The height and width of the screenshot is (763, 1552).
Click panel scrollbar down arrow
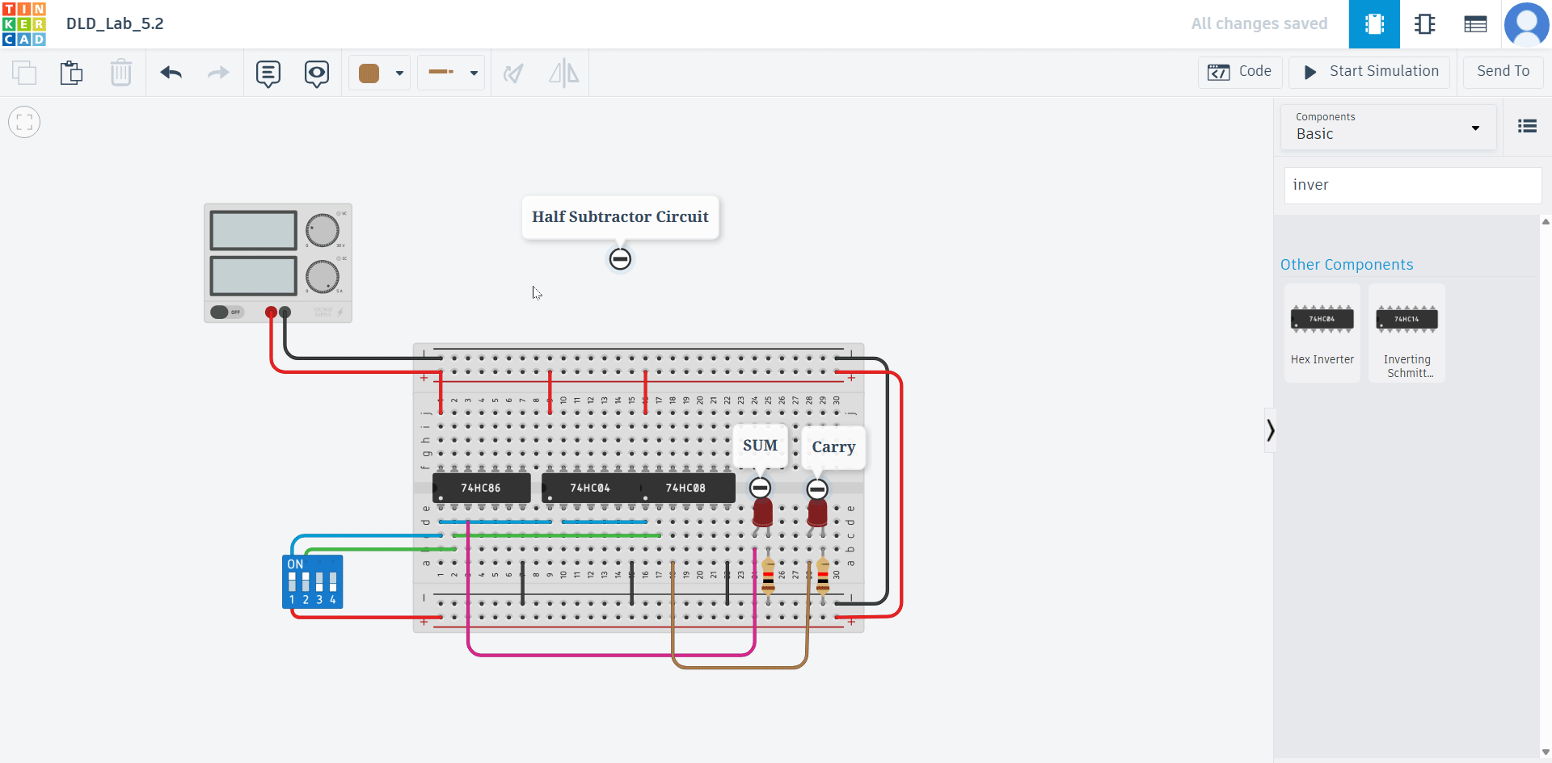pos(1546,753)
